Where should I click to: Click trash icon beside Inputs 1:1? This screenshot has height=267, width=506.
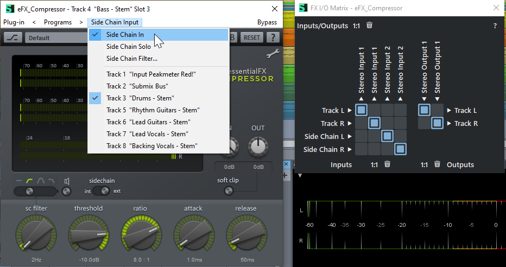387,164
